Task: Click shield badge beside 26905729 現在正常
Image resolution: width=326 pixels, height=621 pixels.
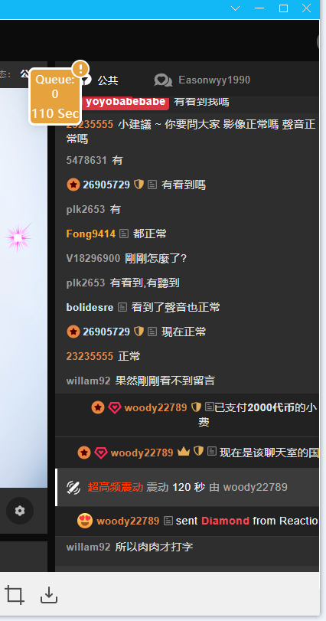Action: click(139, 331)
